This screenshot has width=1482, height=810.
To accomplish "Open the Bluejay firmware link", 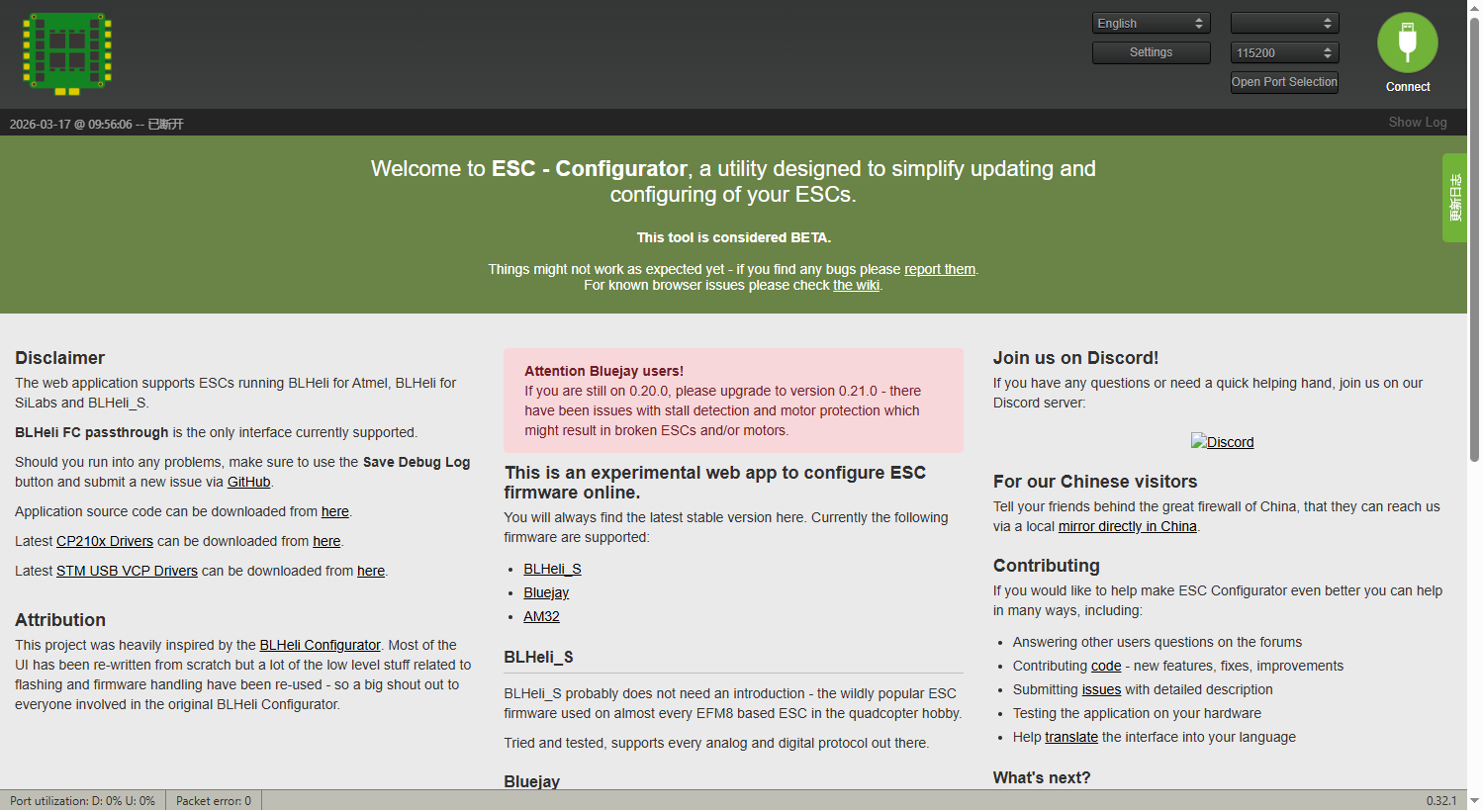I will coord(546,592).
